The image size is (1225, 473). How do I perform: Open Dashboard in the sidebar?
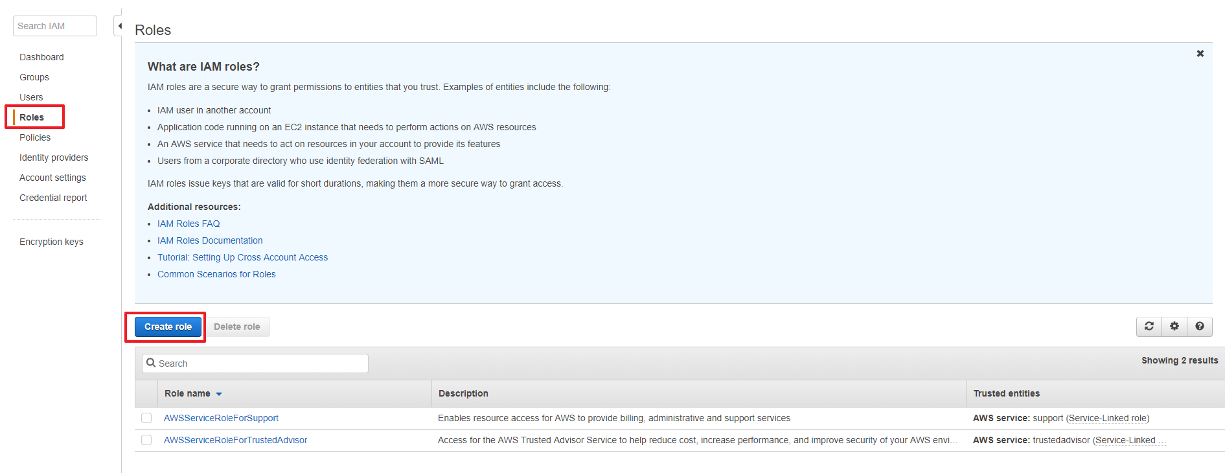[x=41, y=57]
